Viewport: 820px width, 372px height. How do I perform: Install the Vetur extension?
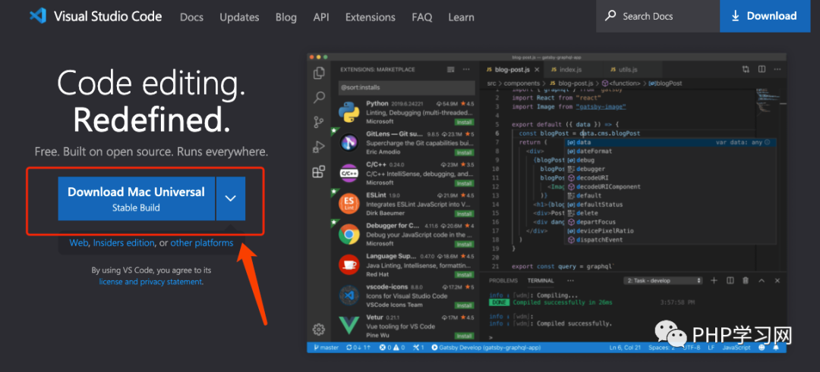tap(464, 336)
